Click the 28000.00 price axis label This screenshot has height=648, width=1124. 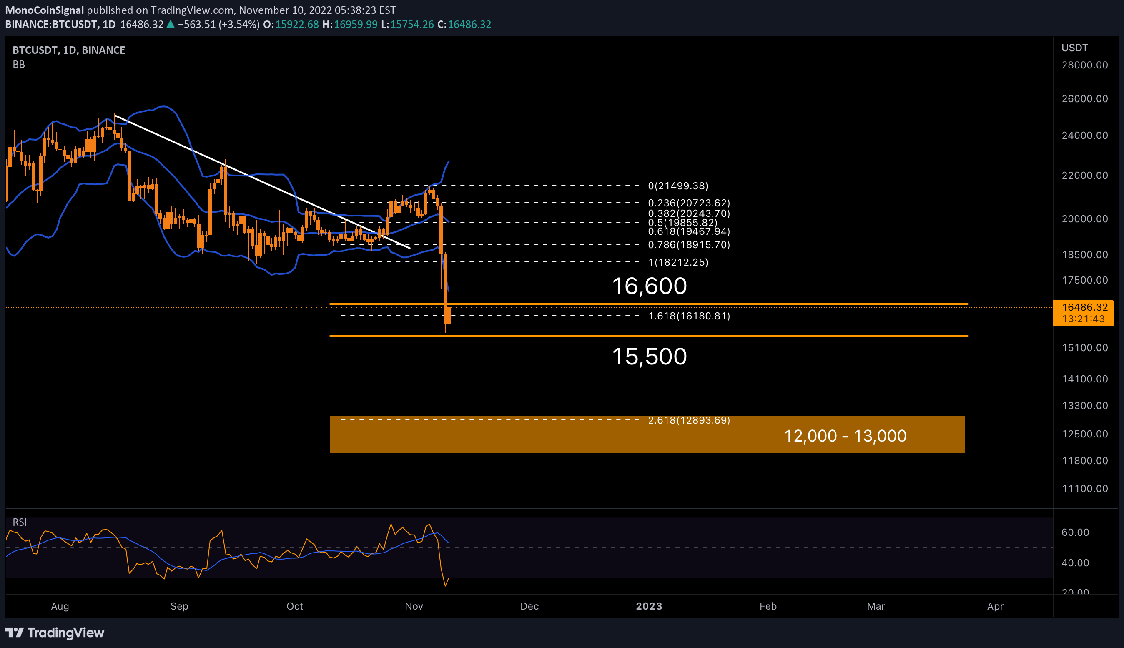[1085, 65]
